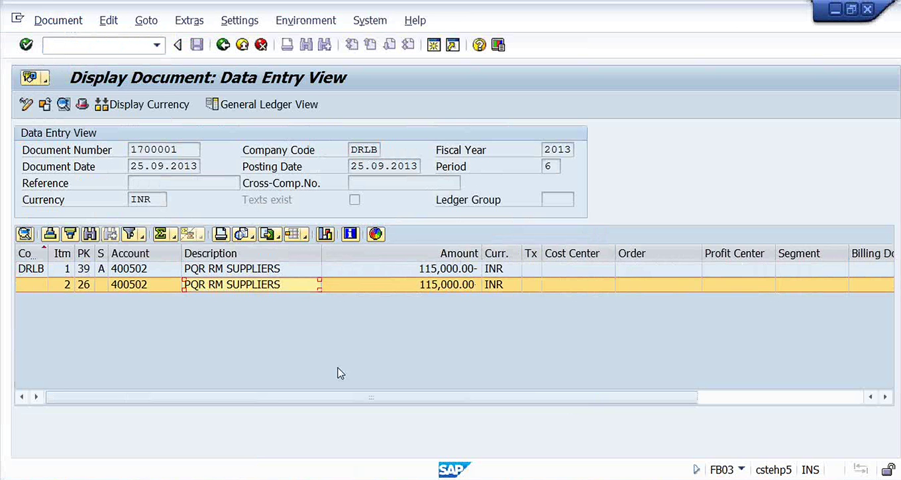The image size is (901, 480).
Task: Click the Views icon in grid toolbar
Action: (x=240, y=234)
